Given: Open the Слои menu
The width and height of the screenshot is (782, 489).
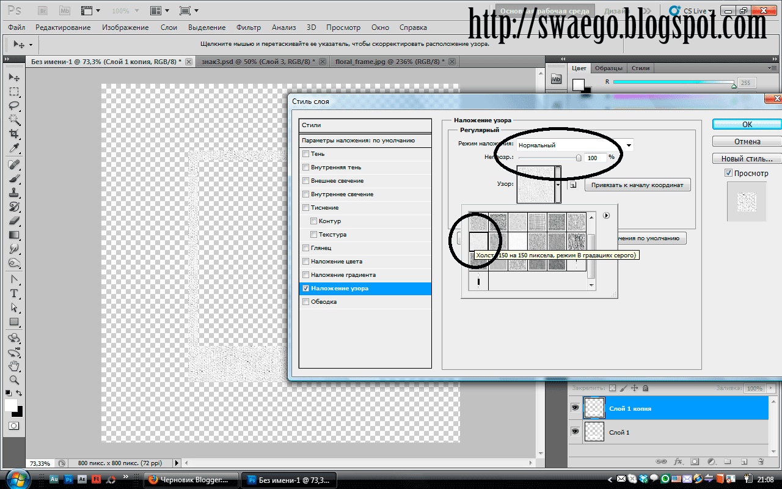Looking at the screenshot, I should point(169,28).
